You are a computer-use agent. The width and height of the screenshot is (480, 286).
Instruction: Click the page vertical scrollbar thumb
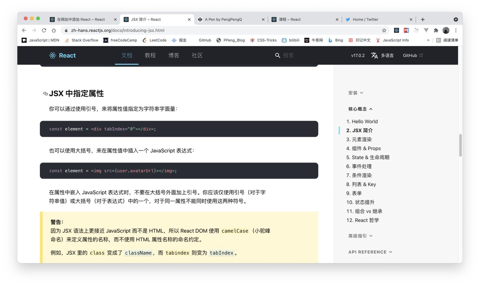coord(460,145)
